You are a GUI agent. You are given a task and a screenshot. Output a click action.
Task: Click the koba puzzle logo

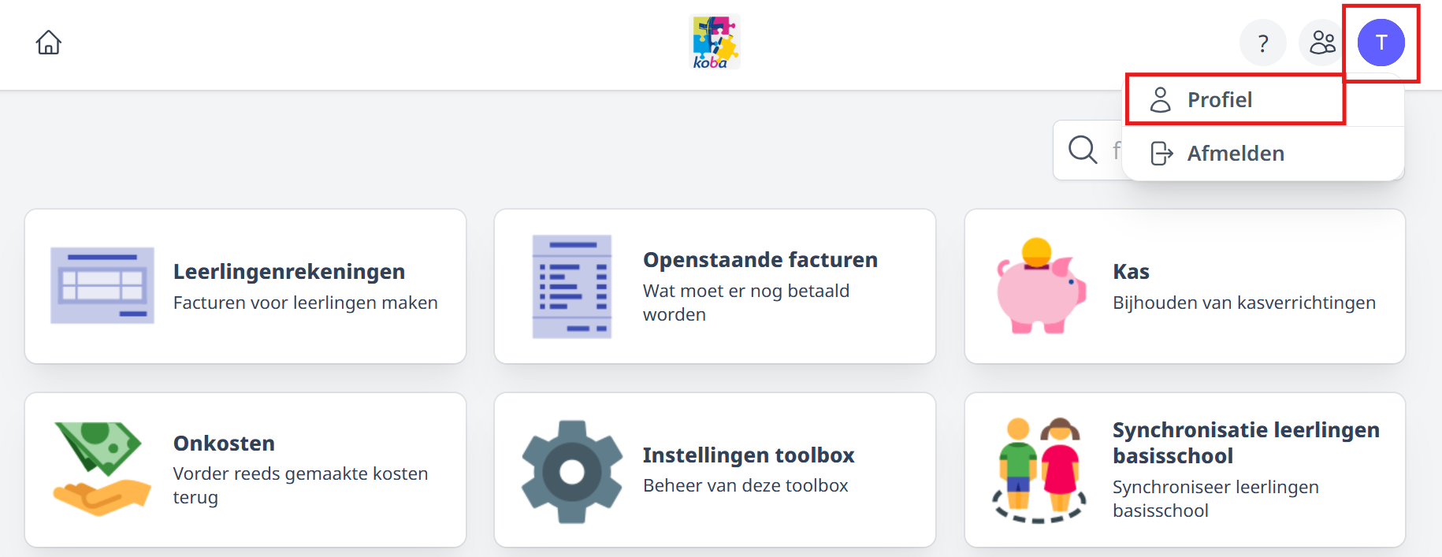(x=715, y=43)
